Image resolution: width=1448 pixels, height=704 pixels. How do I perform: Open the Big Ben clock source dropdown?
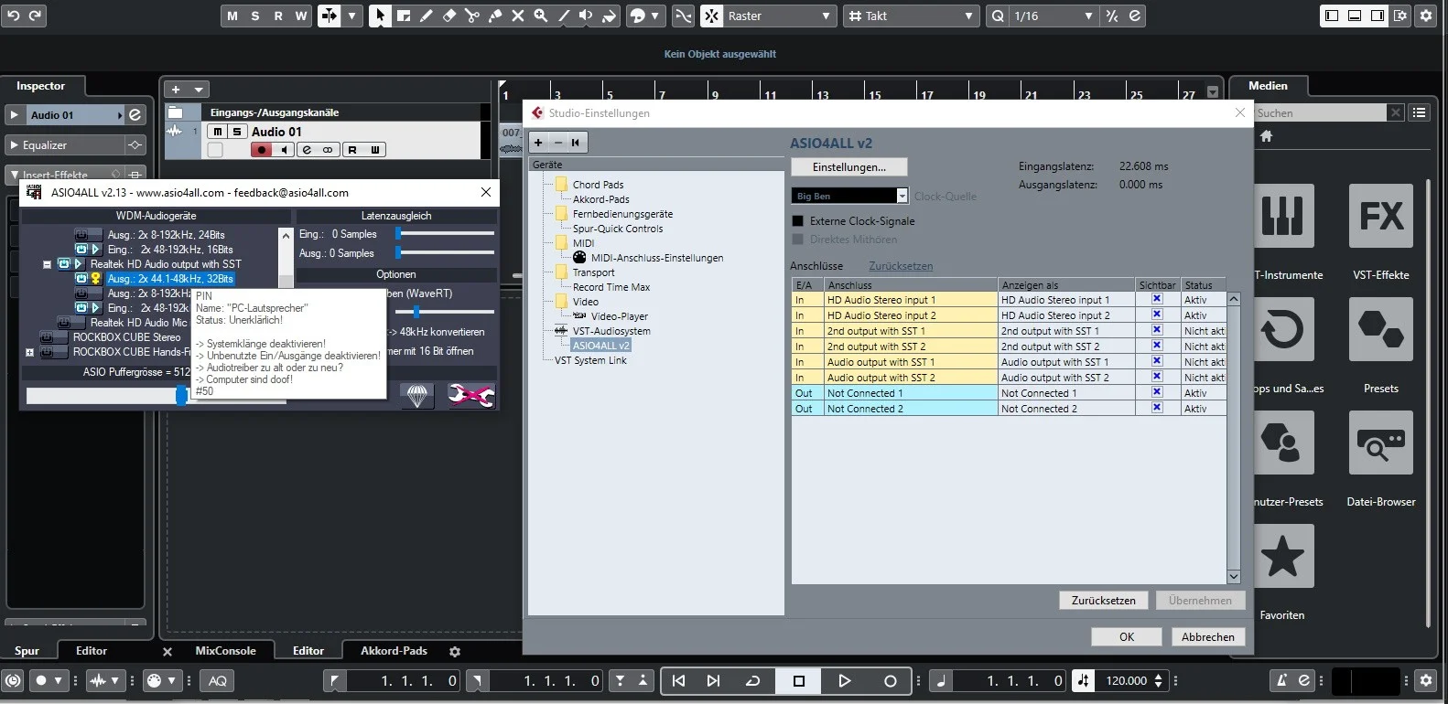click(x=849, y=196)
